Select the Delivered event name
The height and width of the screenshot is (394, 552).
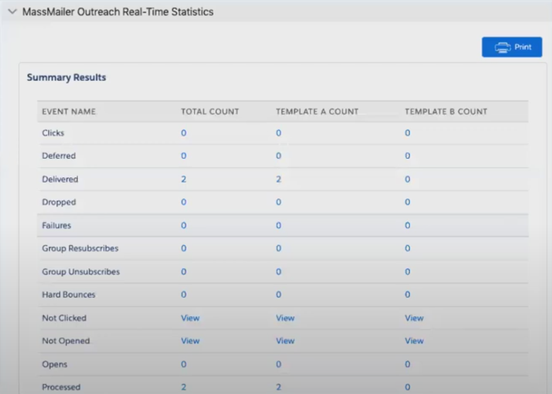click(x=60, y=179)
